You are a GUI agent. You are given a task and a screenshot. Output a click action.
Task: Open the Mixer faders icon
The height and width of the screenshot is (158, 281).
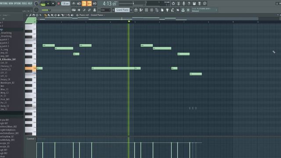tap(151, 10)
